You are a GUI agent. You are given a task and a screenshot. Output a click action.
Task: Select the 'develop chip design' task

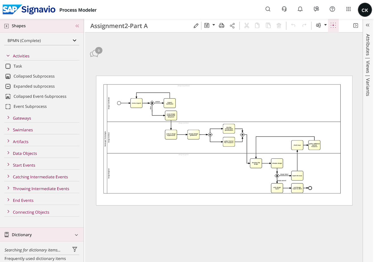(x=256, y=163)
